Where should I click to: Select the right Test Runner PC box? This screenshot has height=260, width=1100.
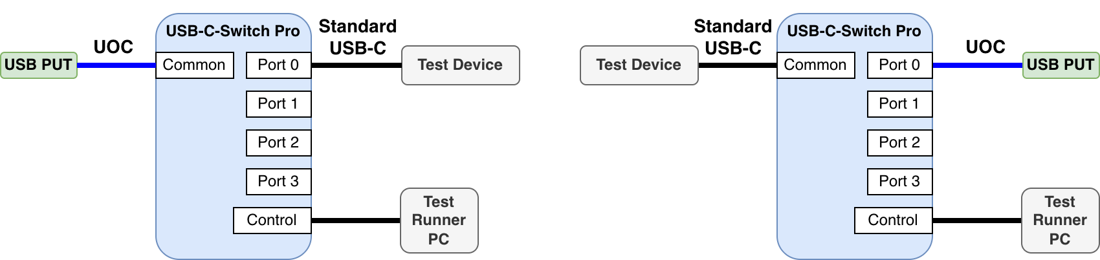pos(1060,221)
